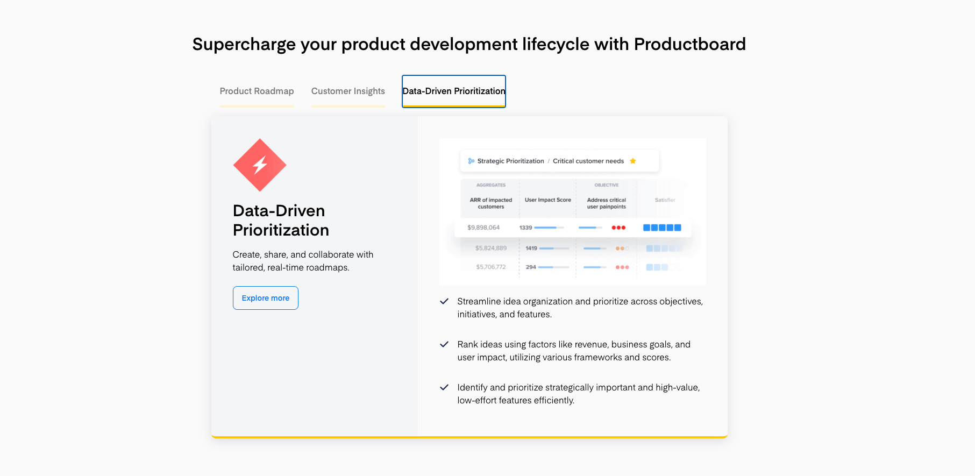Screen dimensions: 975x476
Task: Click the 'Rank ideas using factors like revenue' bullet text
Action: point(574,351)
